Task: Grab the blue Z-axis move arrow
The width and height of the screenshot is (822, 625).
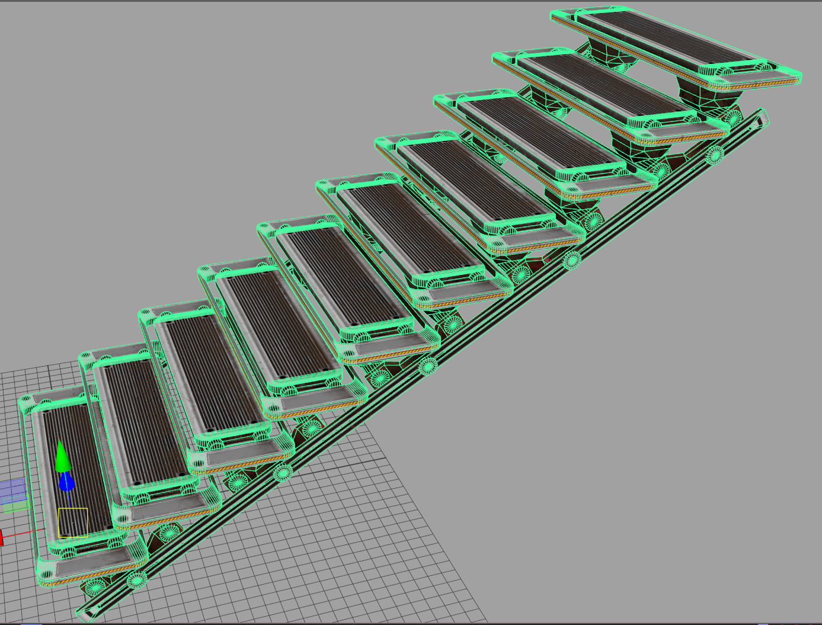Action: [66, 482]
